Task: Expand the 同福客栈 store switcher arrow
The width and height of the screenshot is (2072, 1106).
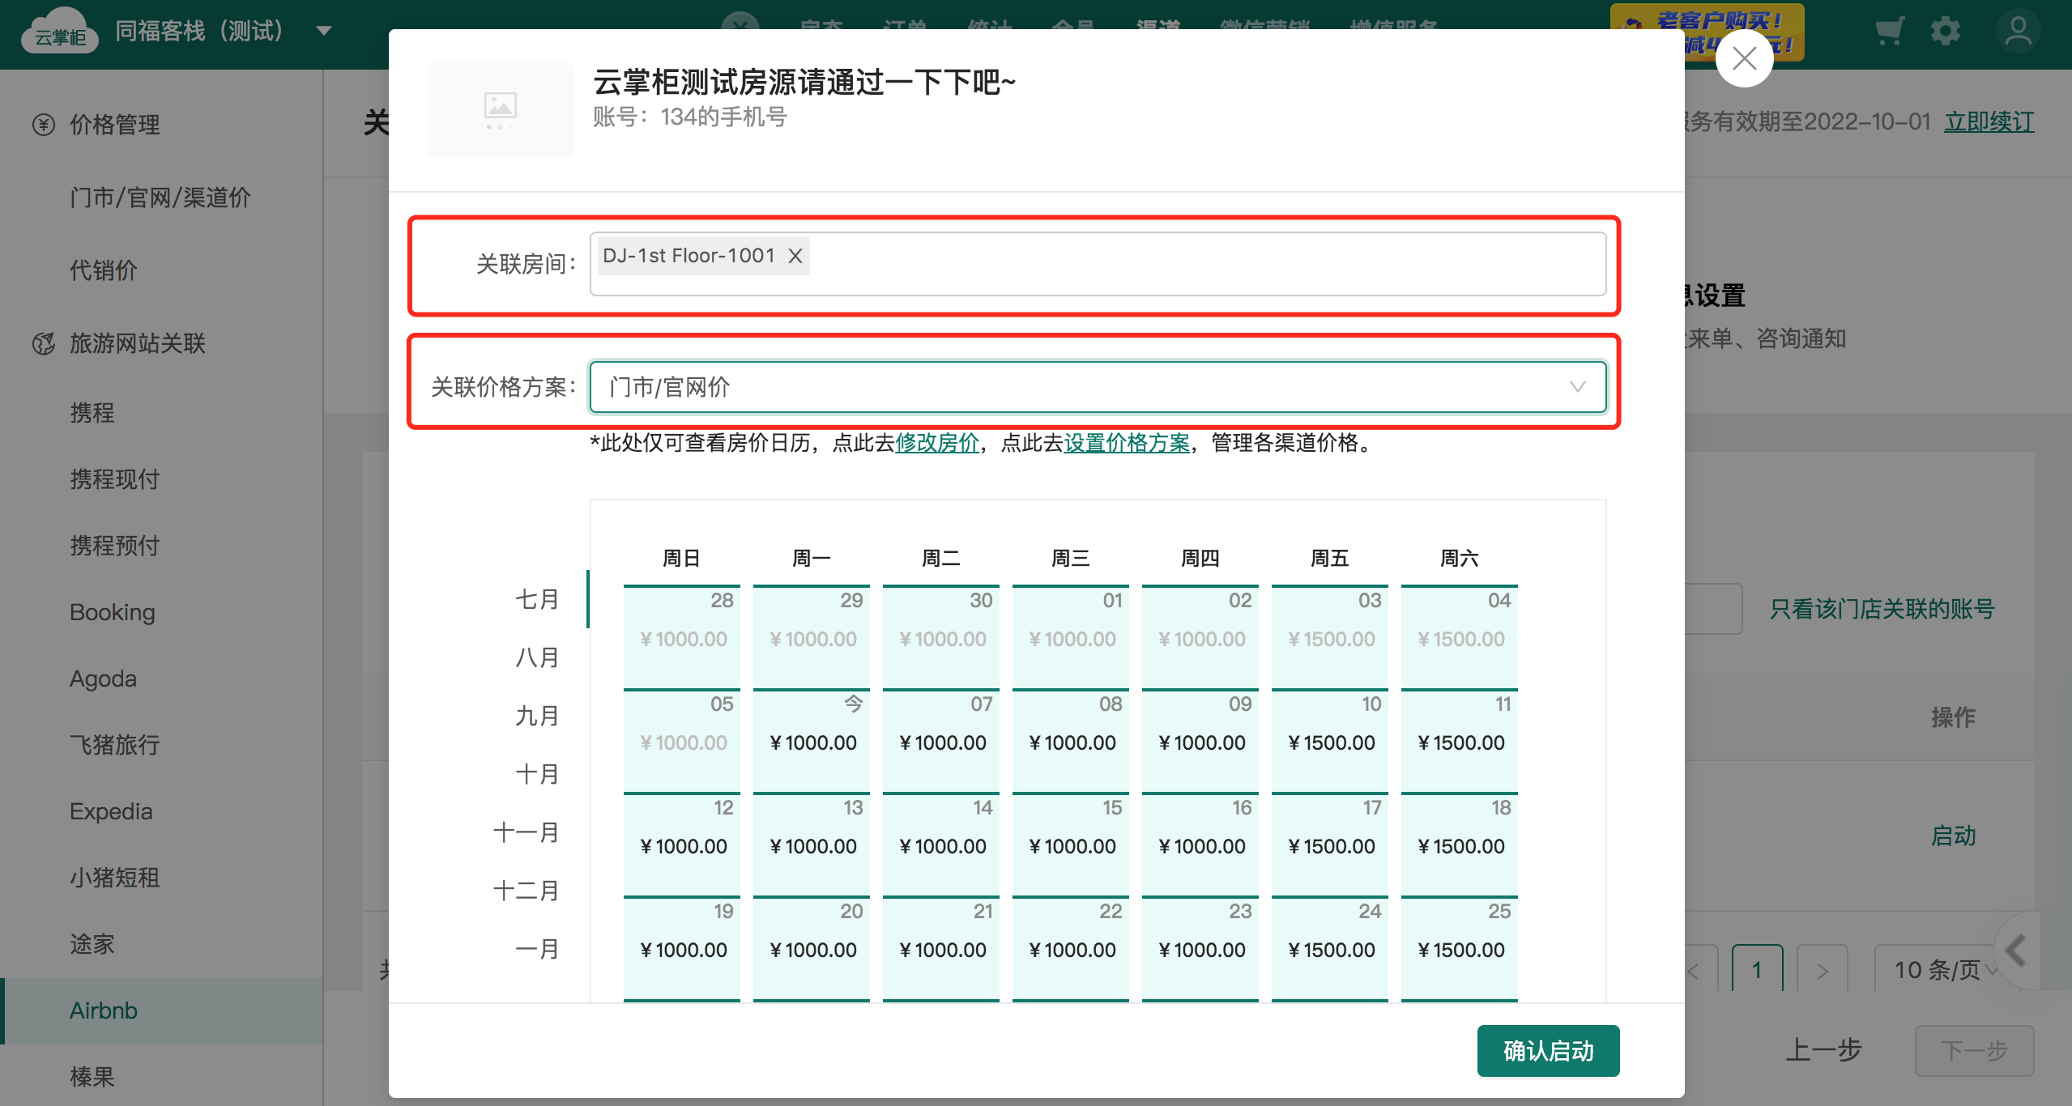Action: pos(324,32)
